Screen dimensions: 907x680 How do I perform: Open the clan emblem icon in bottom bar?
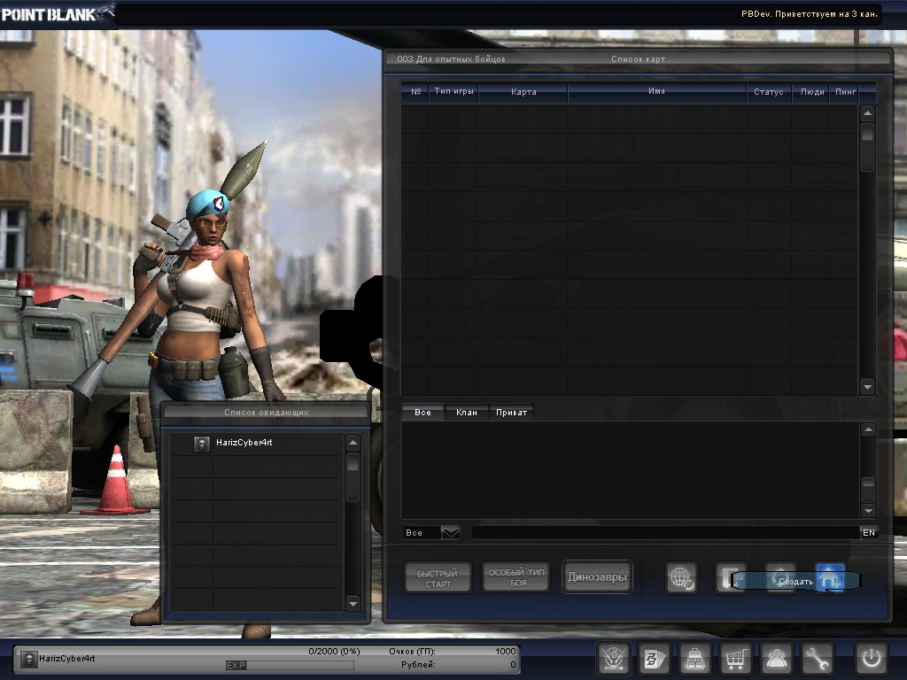click(x=613, y=658)
